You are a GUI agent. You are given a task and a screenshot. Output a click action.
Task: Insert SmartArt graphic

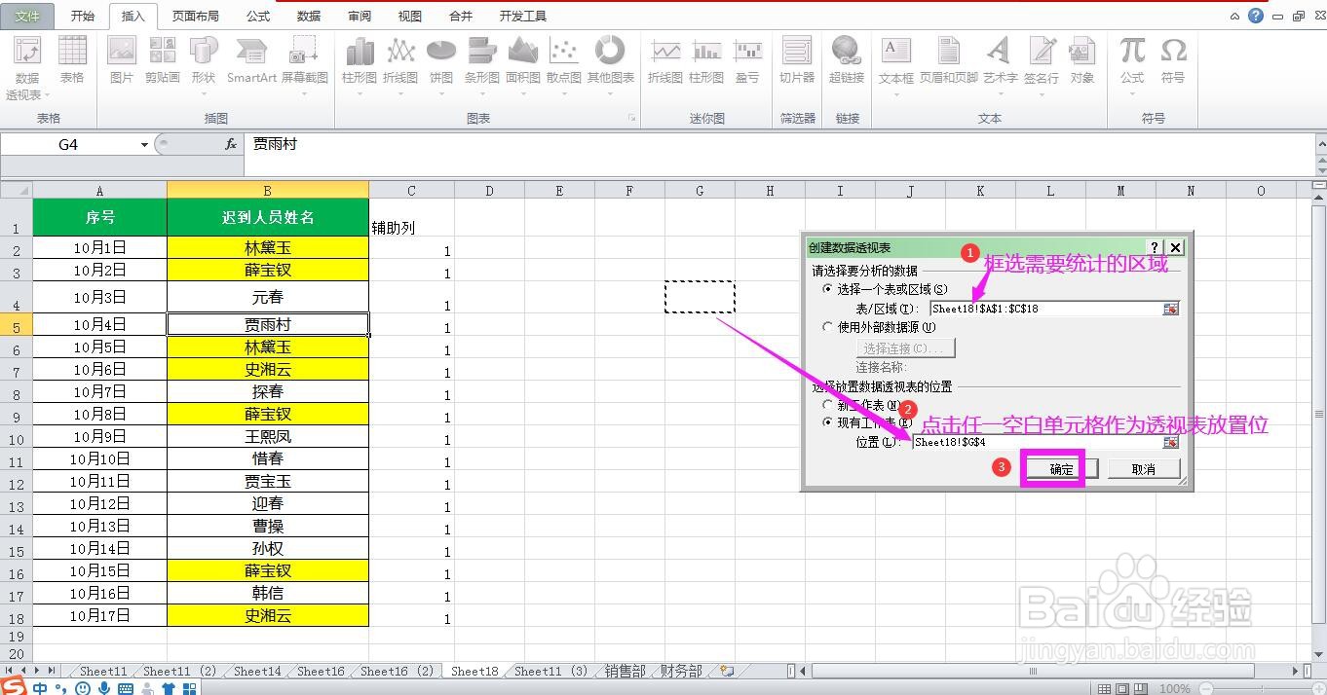click(x=251, y=60)
